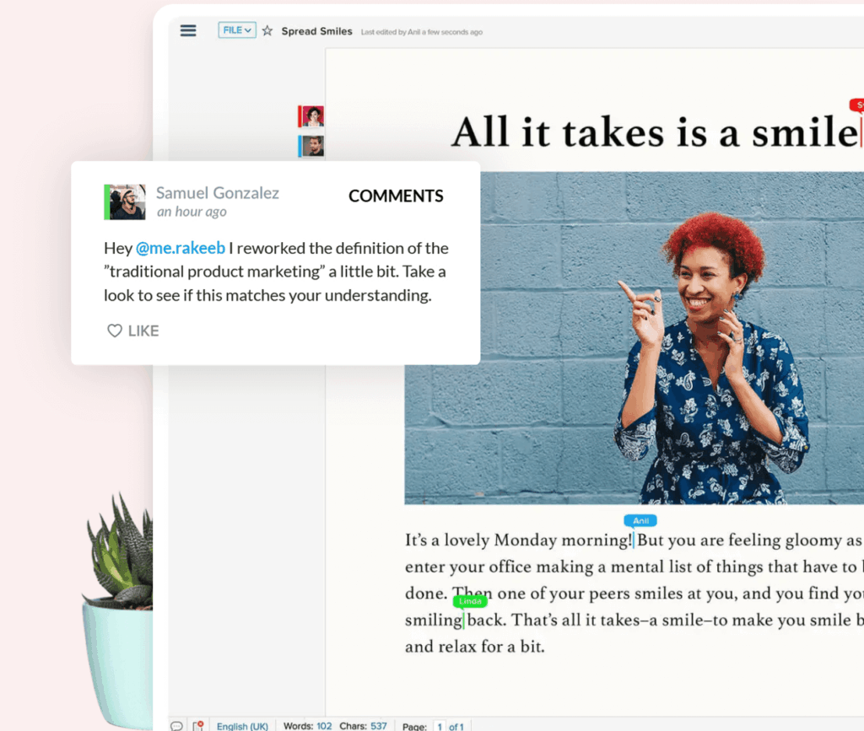Change the English (UK) language setting
This screenshot has height=731, width=864.
pos(242,726)
